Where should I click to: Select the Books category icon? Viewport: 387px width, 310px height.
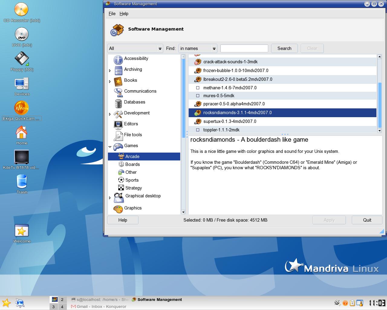pyautogui.click(x=118, y=81)
